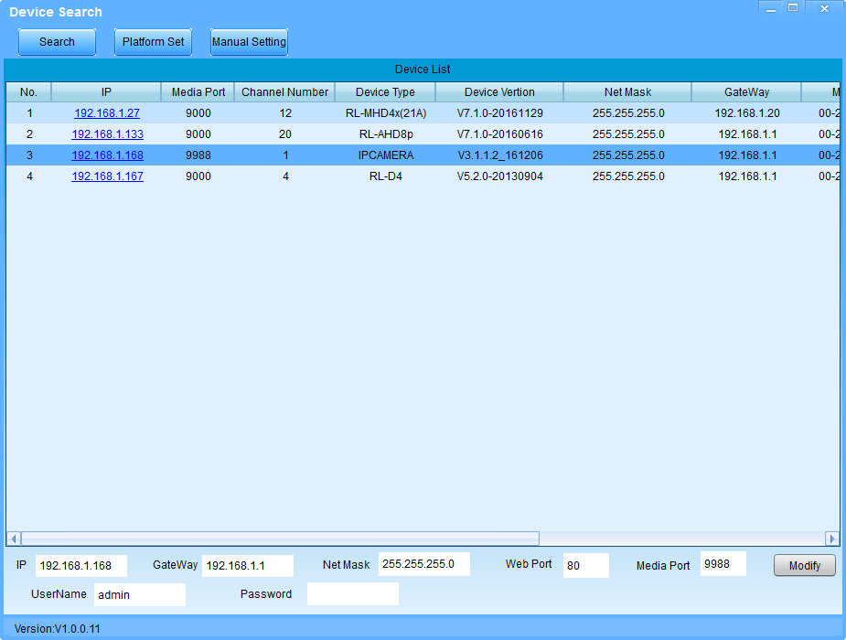Focus the Password input field
The width and height of the screenshot is (846, 640).
[352, 594]
